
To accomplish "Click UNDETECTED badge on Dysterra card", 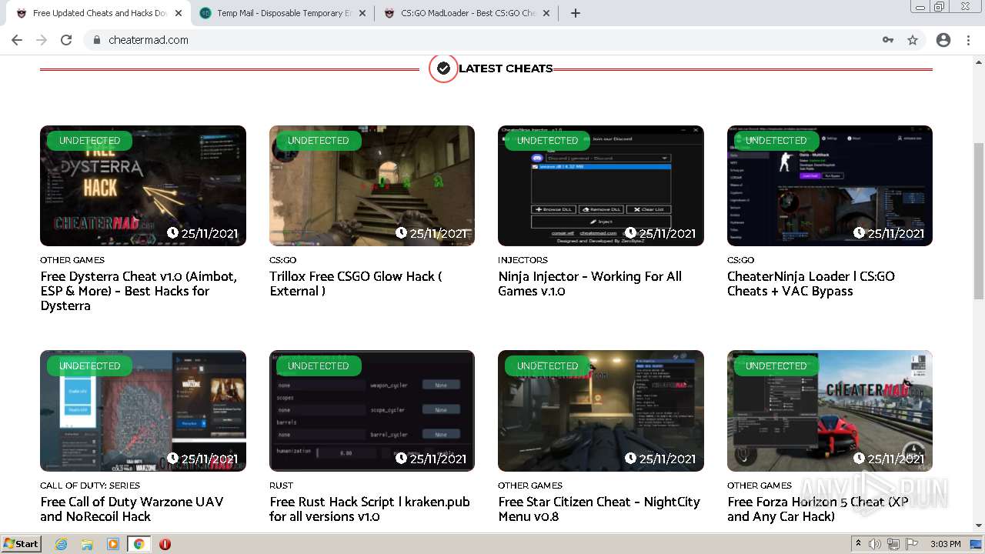I will coord(89,141).
